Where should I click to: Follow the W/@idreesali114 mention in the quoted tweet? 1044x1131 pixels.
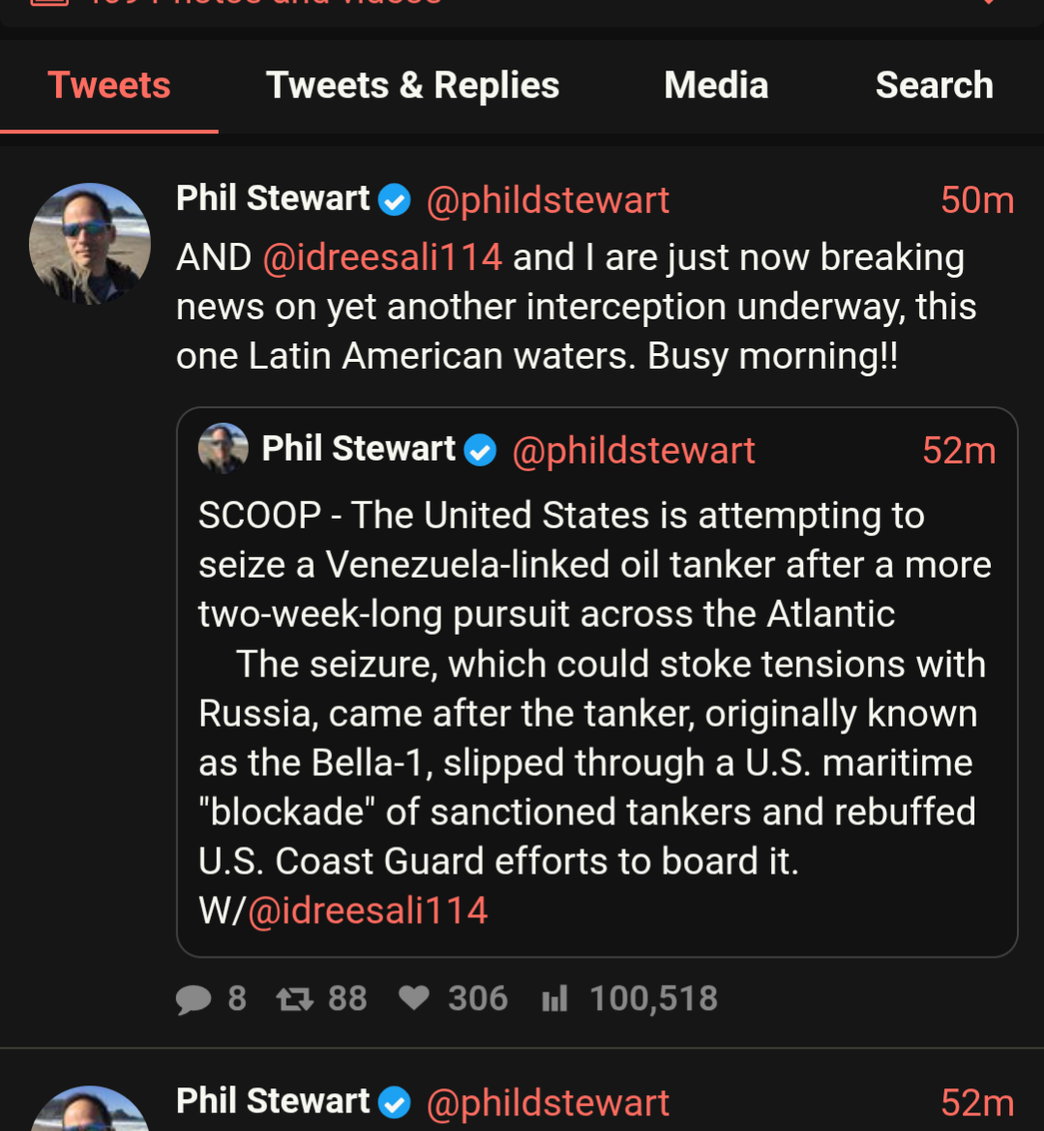click(368, 910)
